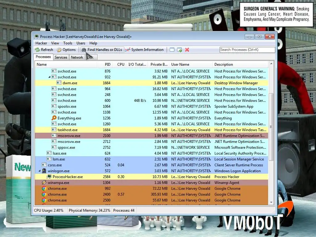This screenshot has width=316, height=237.
Task: Select the Processes tab
Action: 43,57
